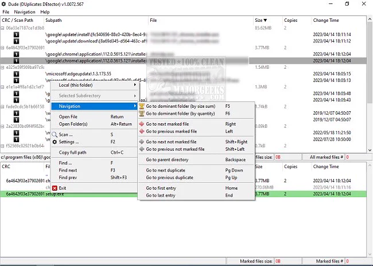
Task: Click the gray arrow icon for previous not marked file
Action: coord(142,149)
